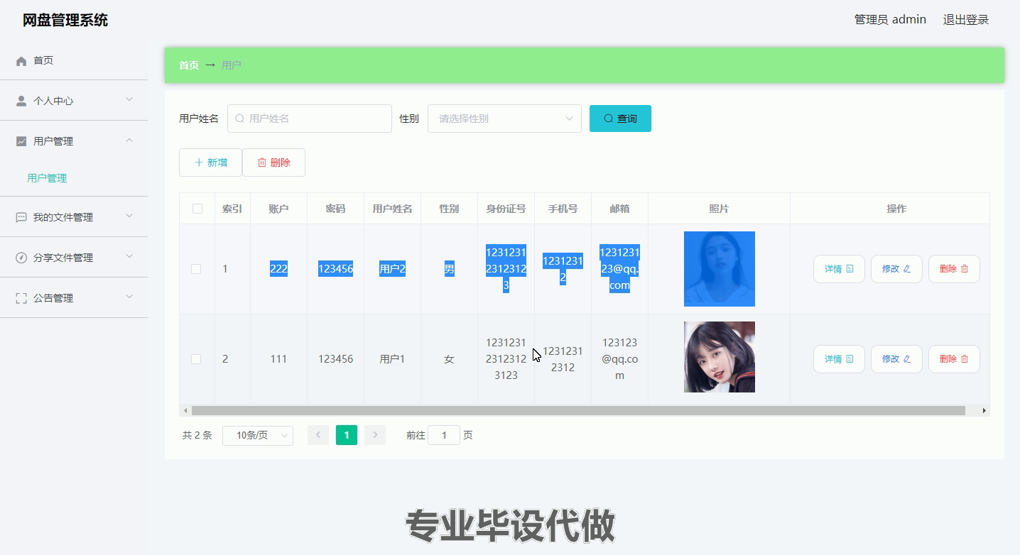Click 管理员 admin label in header
The image size is (1020, 555).
(x=890, y=20)
